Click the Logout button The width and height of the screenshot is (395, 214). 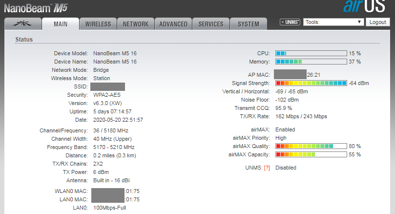[x=377, y=22]
